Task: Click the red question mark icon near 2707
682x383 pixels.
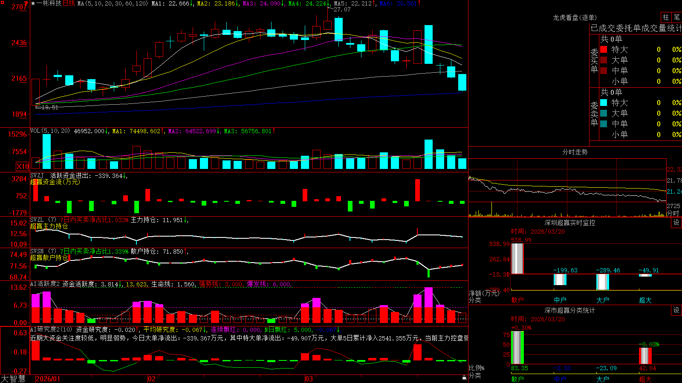Action: 26,4
